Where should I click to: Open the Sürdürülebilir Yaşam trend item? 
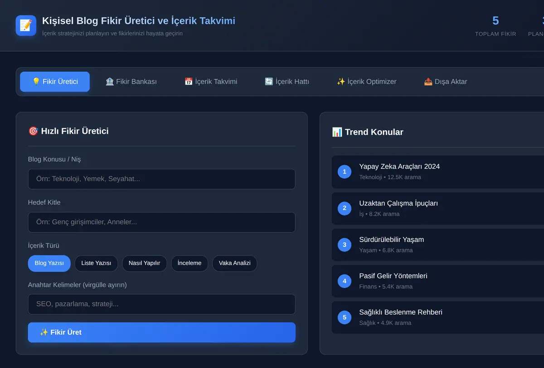[x=438, y=245]
